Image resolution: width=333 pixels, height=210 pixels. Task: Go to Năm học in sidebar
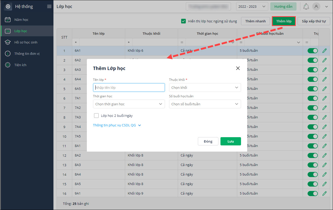click(x=21, y=20)
